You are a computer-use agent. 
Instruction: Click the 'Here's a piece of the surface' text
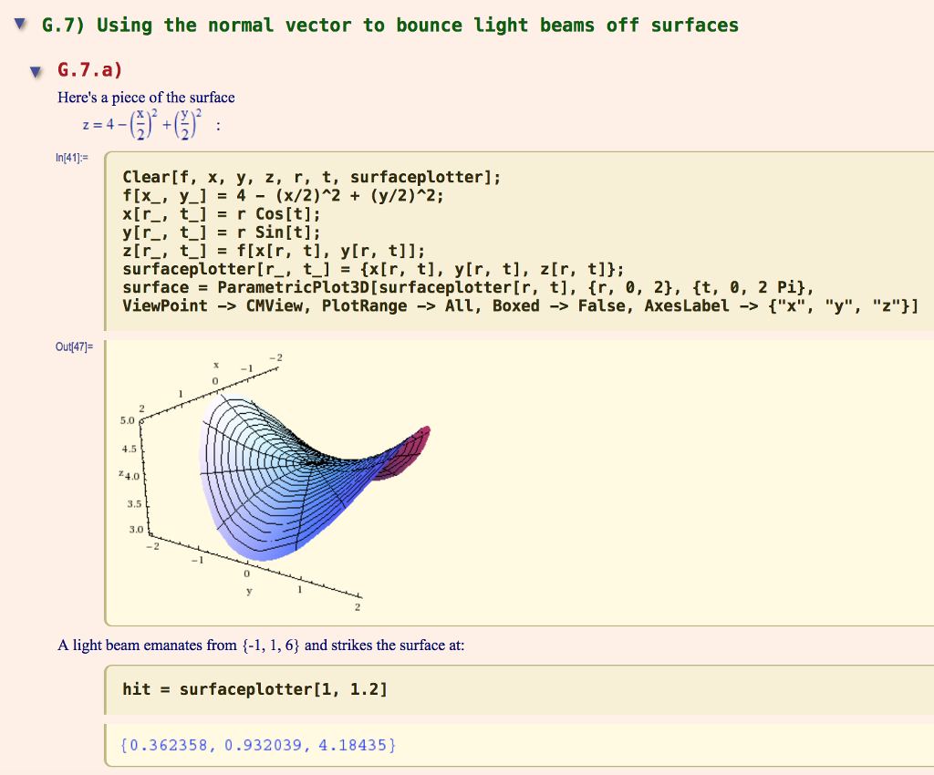tap(146, 97)
